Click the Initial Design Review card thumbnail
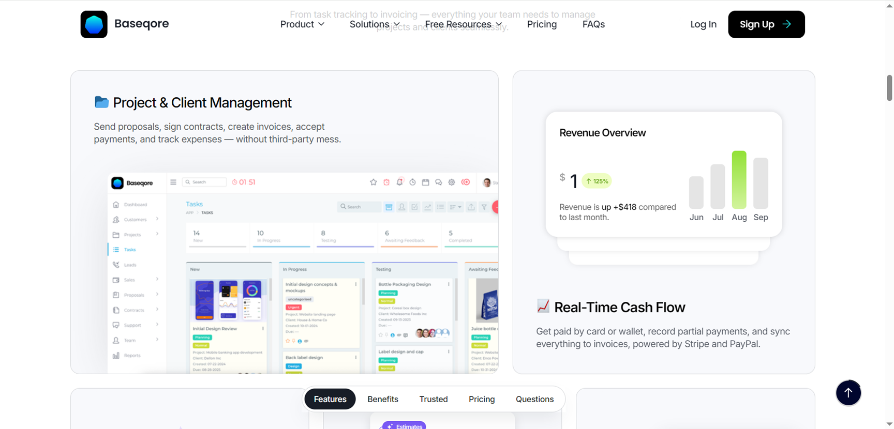Screen dimensions: 894x429 228,300
